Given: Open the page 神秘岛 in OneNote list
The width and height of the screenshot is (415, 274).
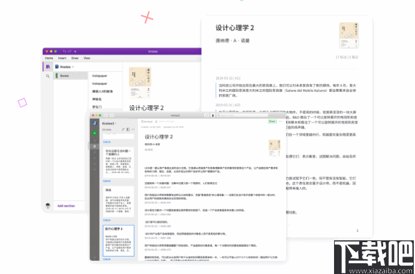Looking at the screenshot, I should [x=97, y=99].
